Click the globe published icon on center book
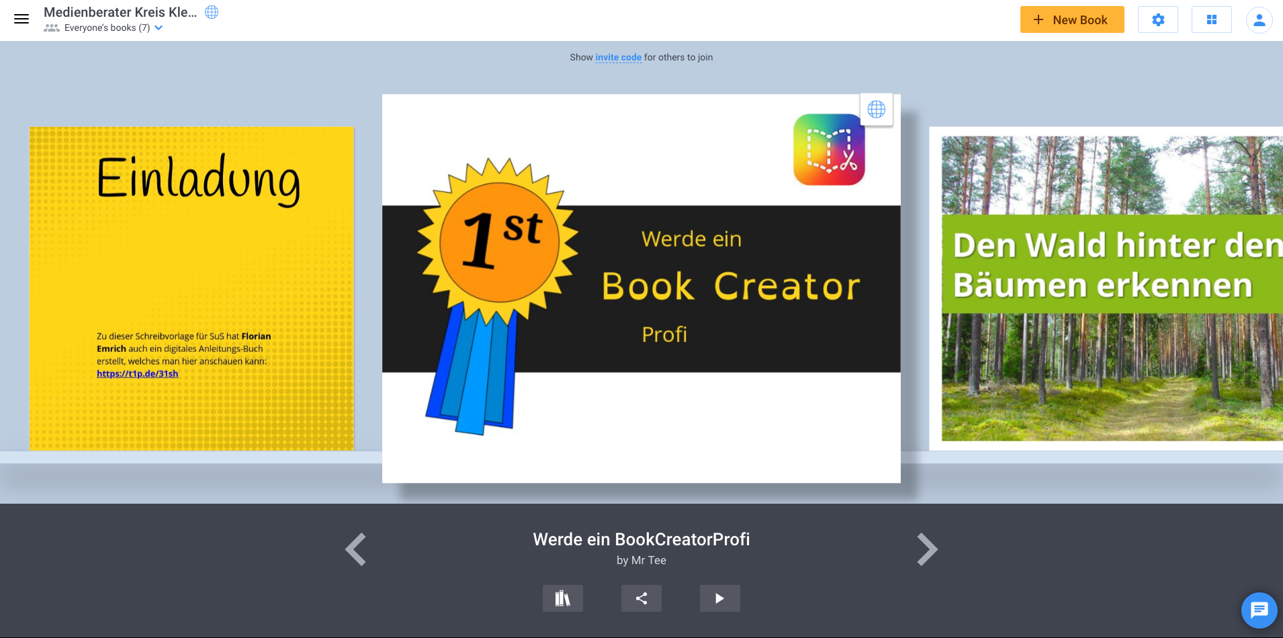Screen dimensions: 1283x638 [877, 109]
